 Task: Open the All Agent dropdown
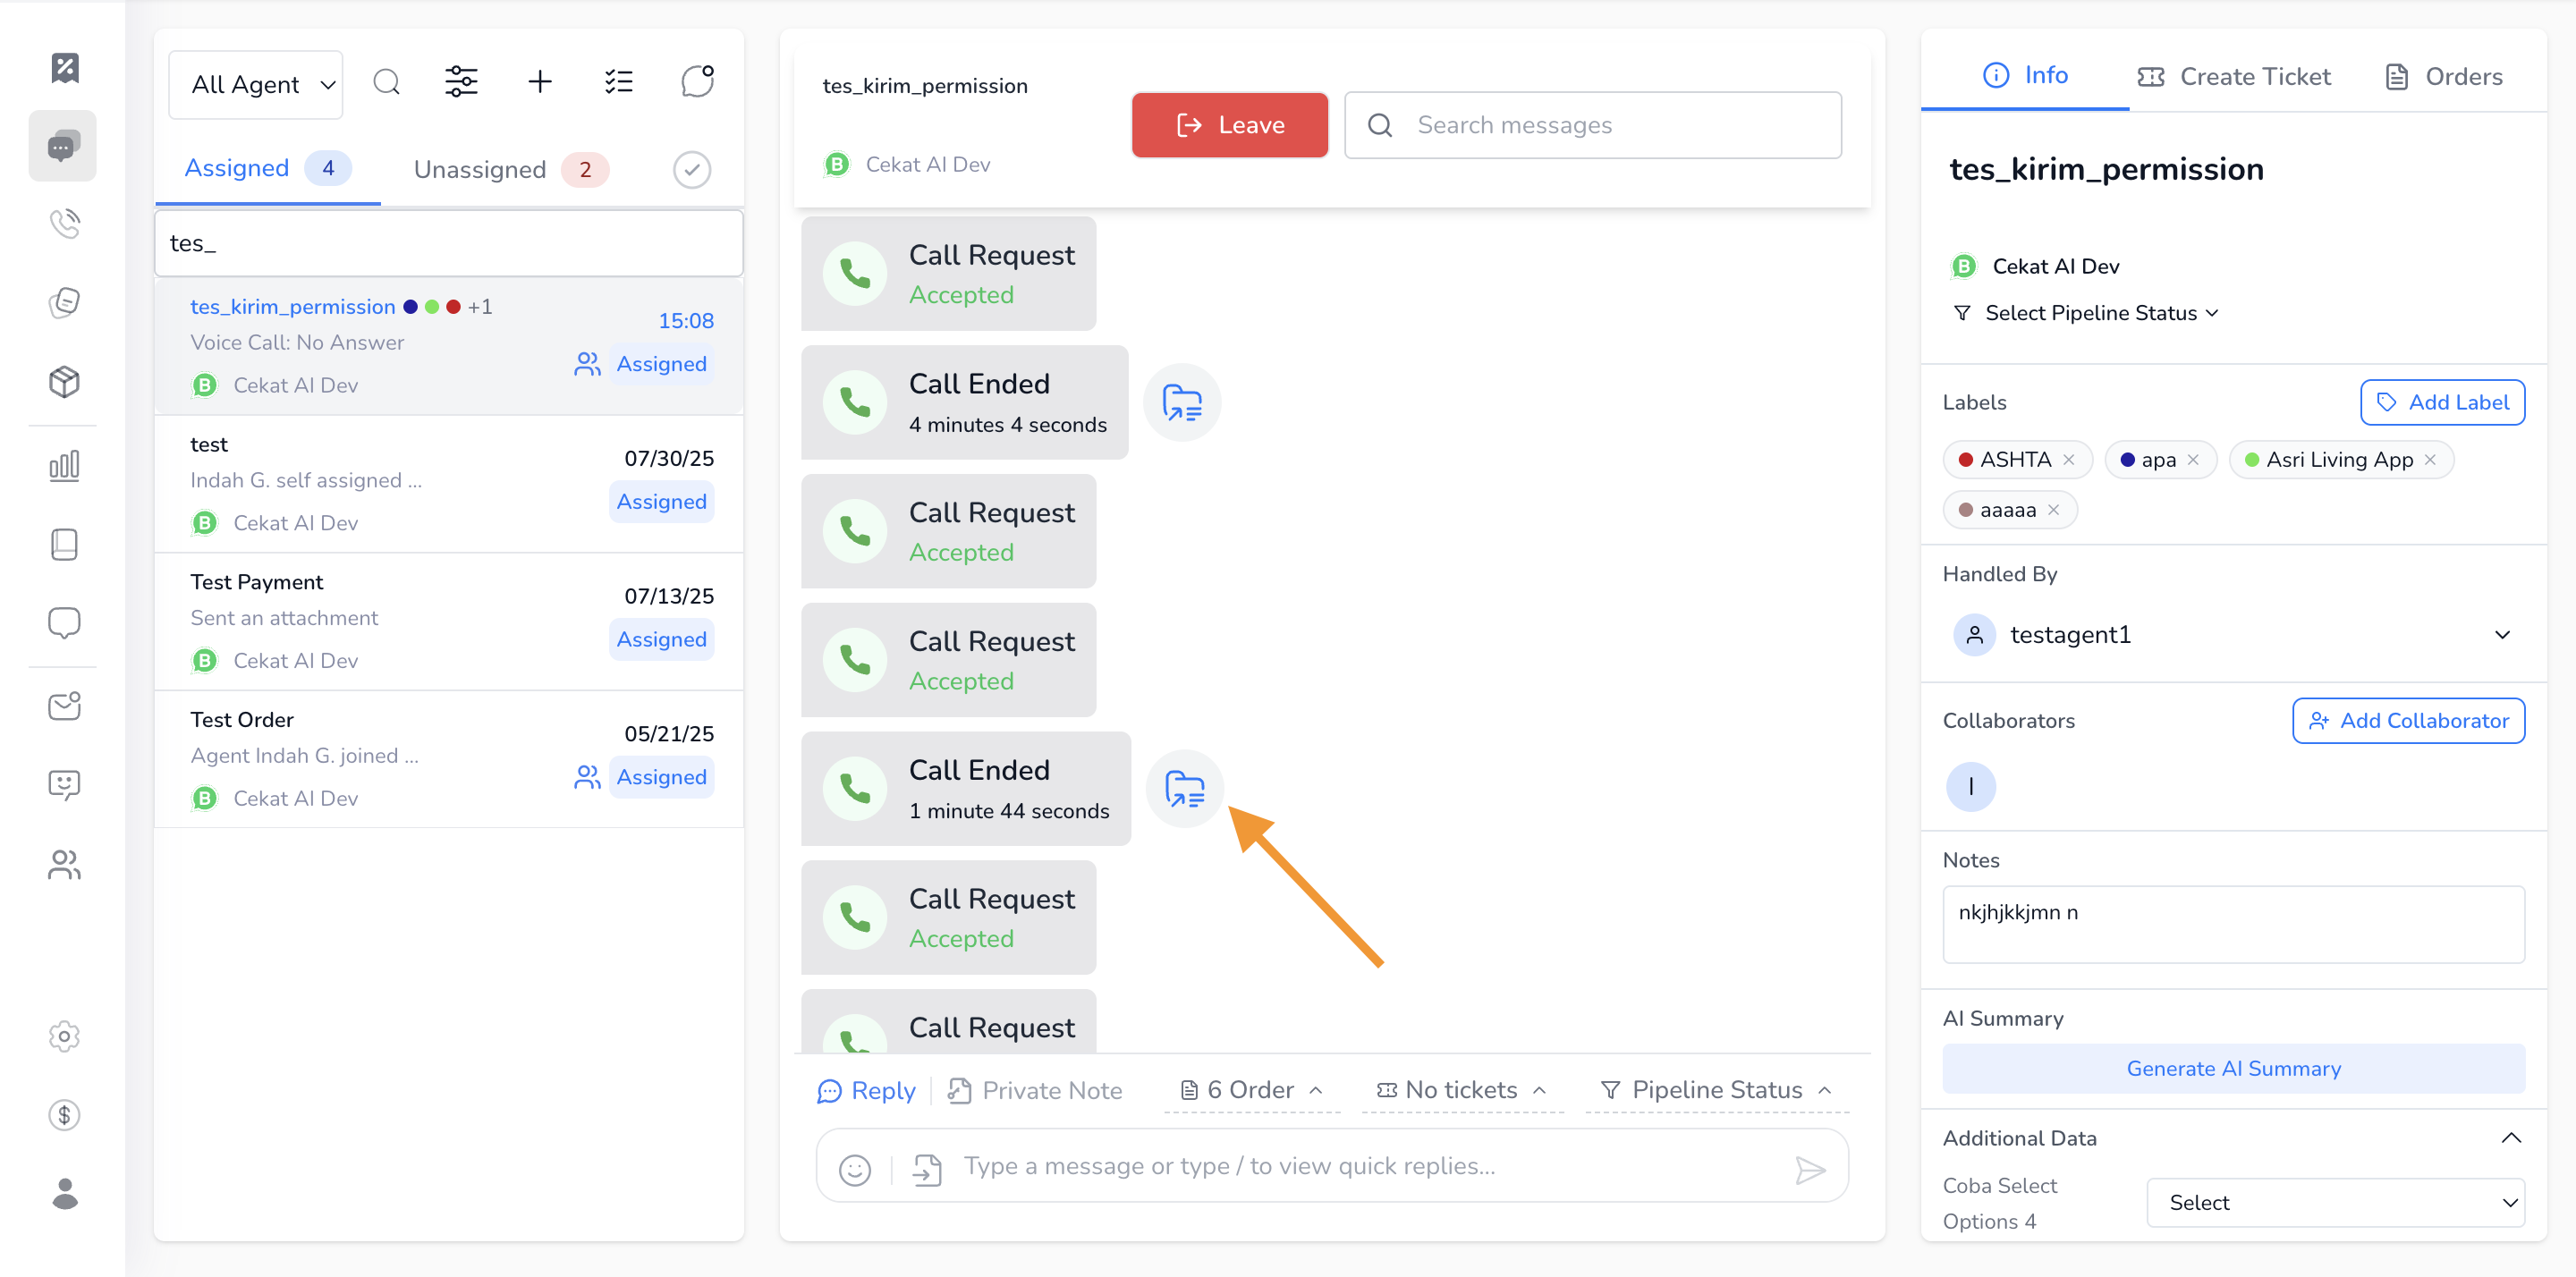tap(256, 85)
